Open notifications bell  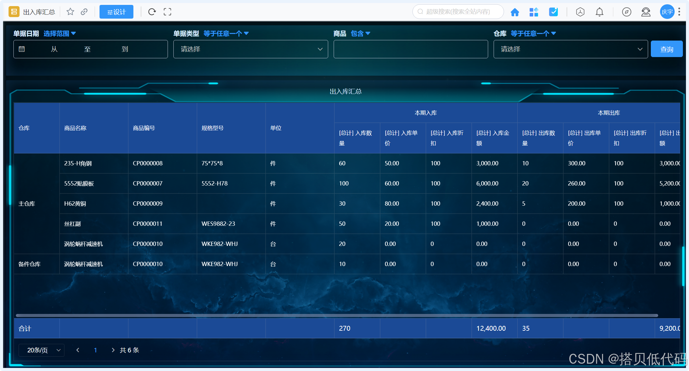pos(599,12)
